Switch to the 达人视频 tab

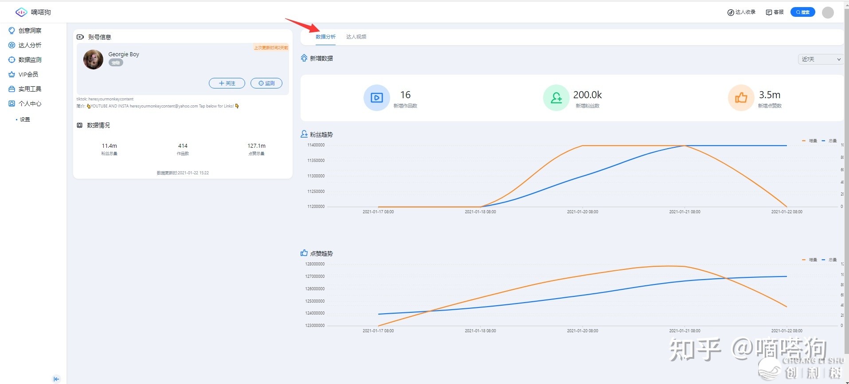pyautogui.click(x=356, y=37)
